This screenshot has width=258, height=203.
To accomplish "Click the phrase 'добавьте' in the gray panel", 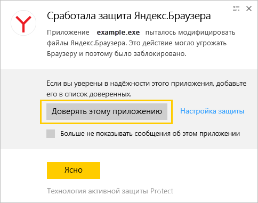I will (231, 84).
